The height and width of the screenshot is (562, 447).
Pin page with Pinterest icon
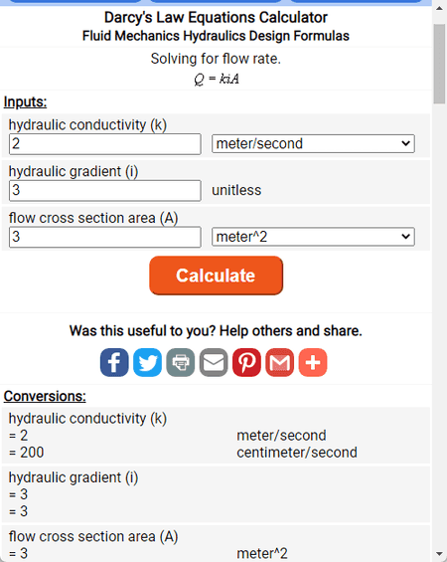[246, 362]
